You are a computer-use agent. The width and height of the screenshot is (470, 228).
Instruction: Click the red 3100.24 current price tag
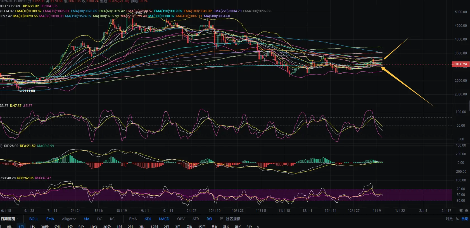point(460,64)
